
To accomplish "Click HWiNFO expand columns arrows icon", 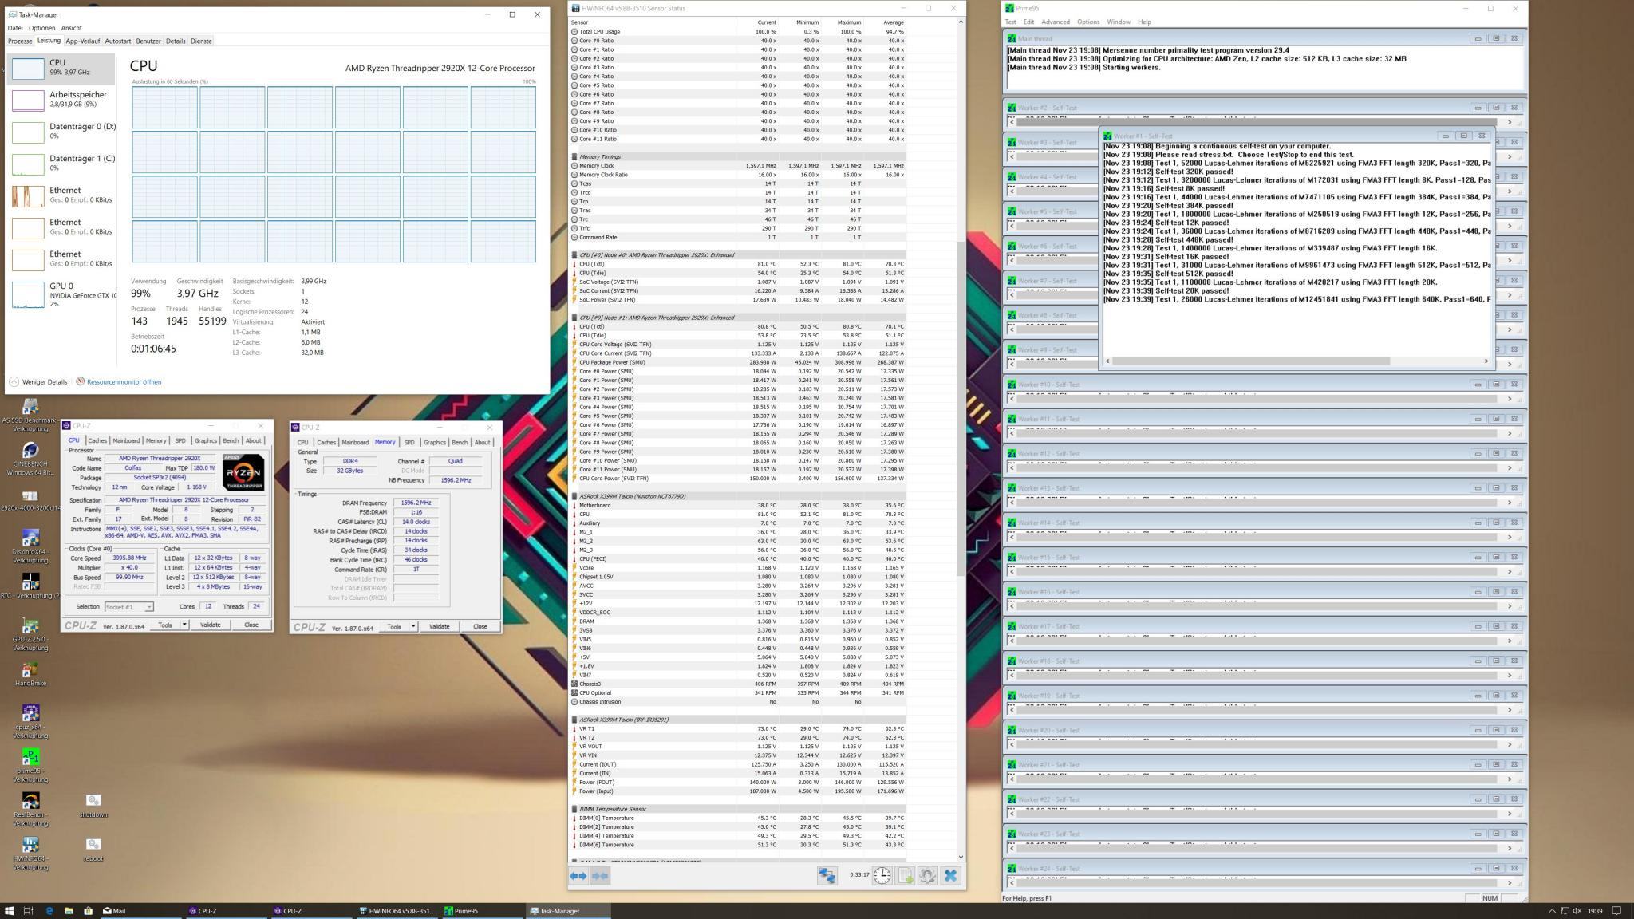I will pos(578,875).
